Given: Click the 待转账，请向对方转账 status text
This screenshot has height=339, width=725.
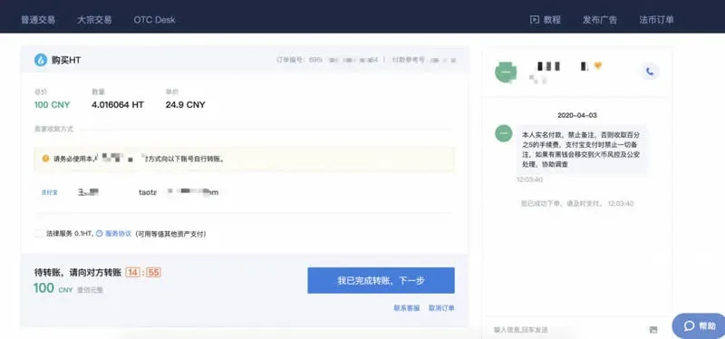Looking at the screenshot, I should 78,273.
